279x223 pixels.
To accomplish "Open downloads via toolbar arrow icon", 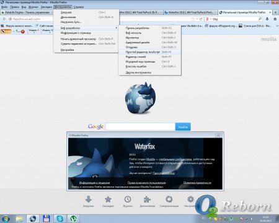I will (x=267, y=19).
